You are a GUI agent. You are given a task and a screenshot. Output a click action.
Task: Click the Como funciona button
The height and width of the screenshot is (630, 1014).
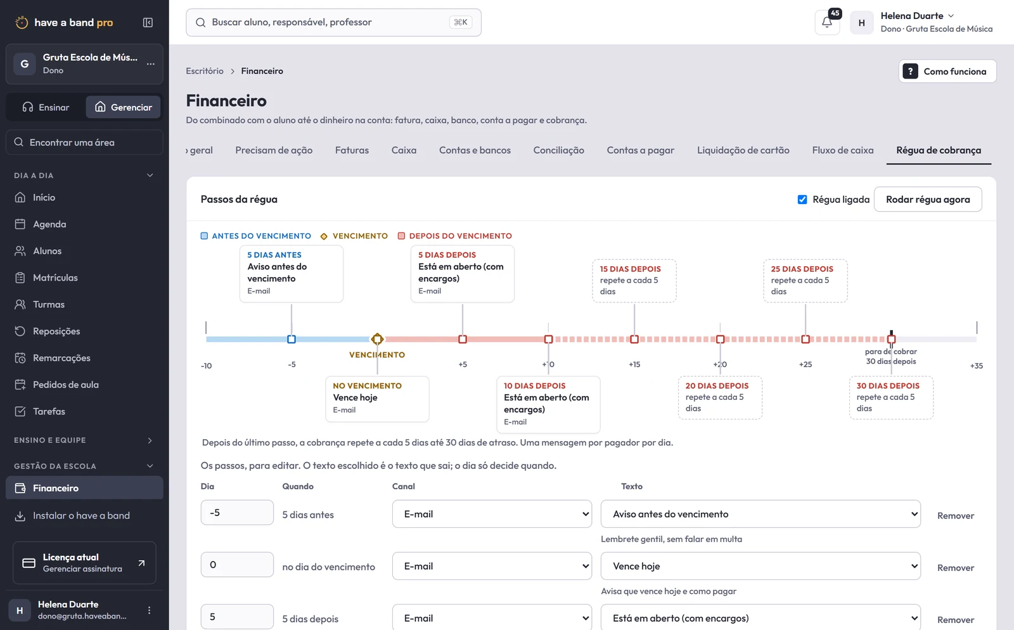point(947,71)
